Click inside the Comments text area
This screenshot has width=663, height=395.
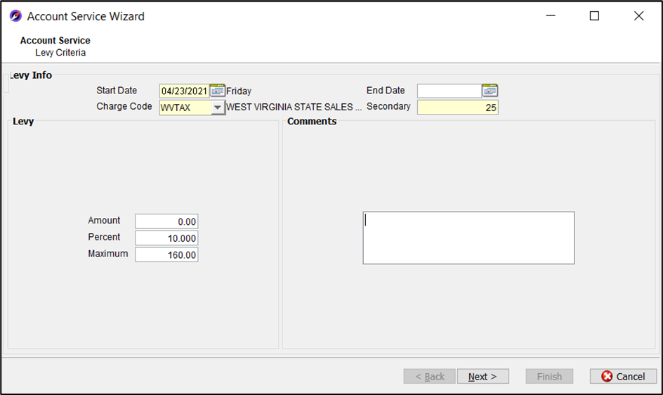pos(468,238)
